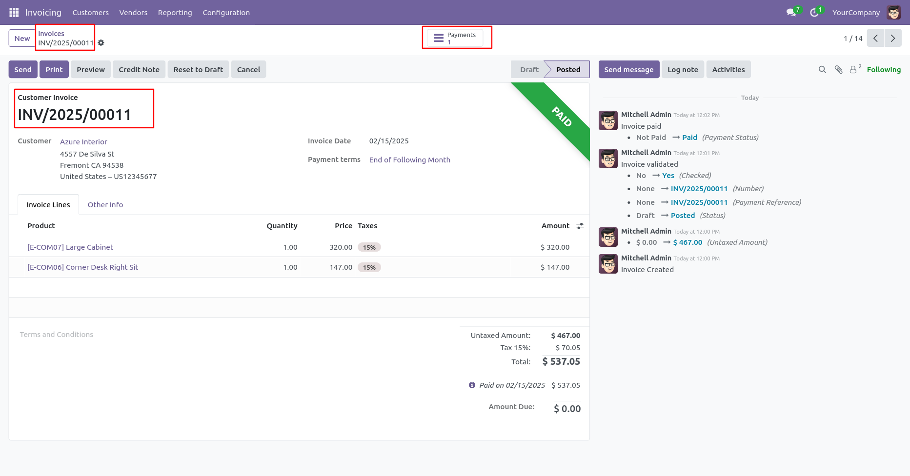Open End of Following Month payment terms
This screenshot has height=476, width=910.
click(x=410, y=159)
